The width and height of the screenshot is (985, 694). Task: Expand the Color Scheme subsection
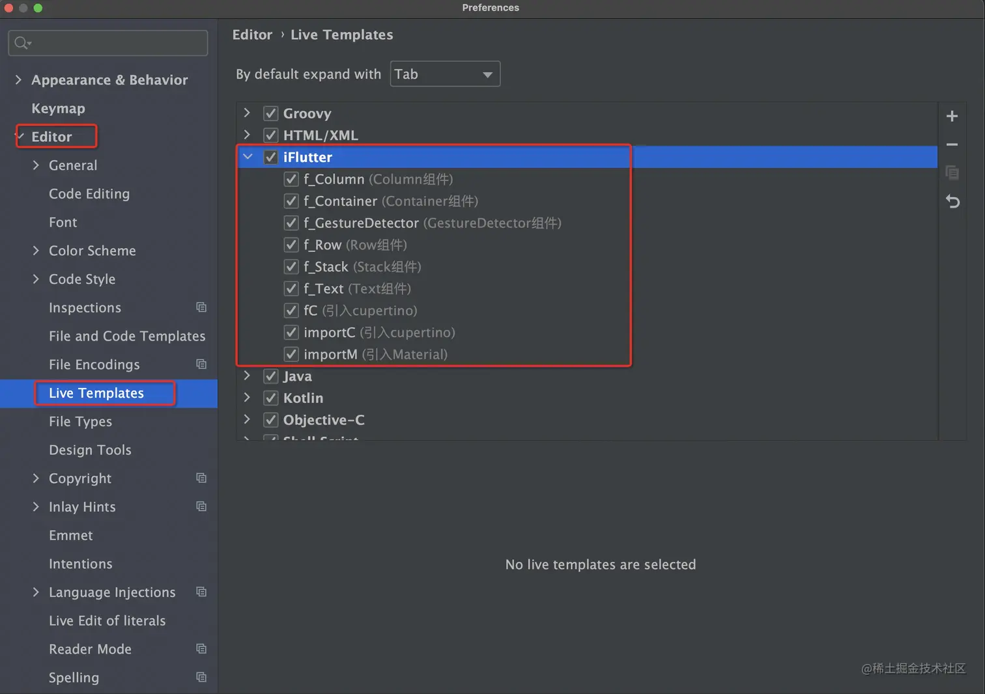[36, 250]
